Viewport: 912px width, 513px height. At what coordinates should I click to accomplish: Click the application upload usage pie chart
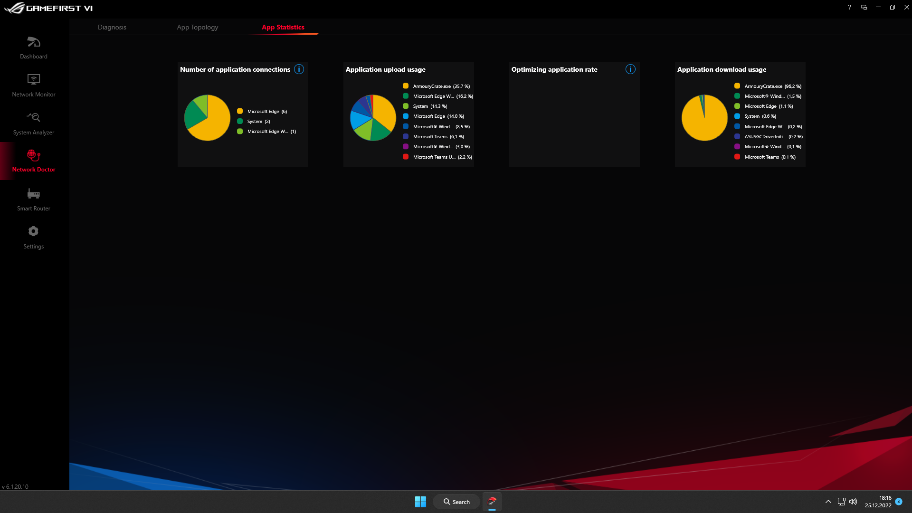(373, 117)
